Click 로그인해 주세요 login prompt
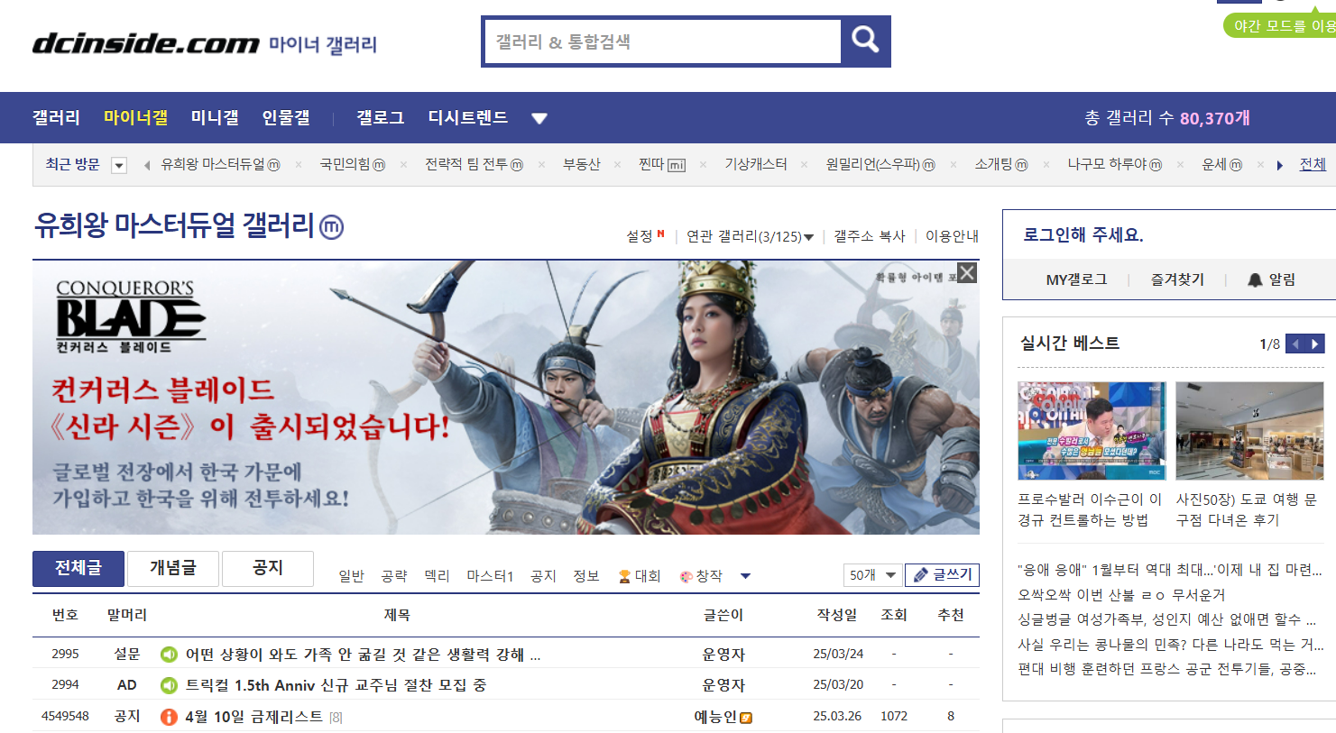Viewport: 1336px width, 733px height. point(1083,235)
